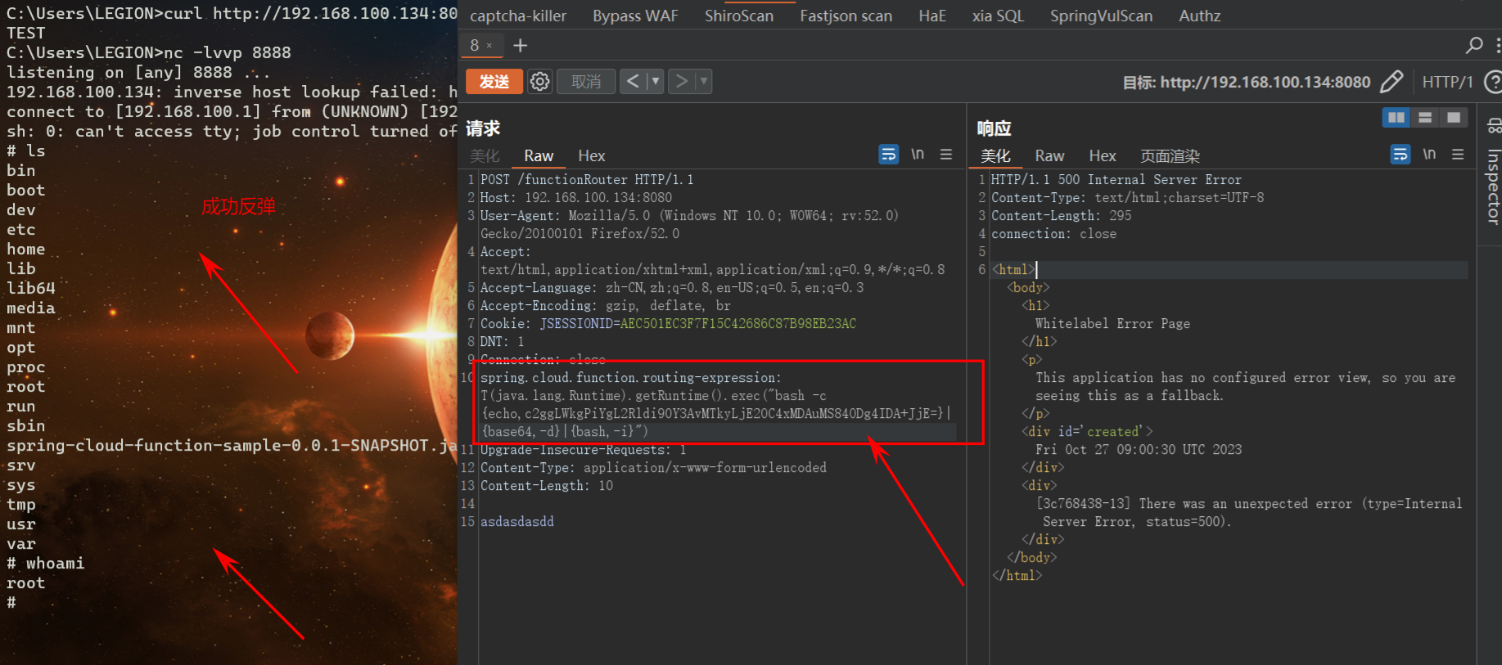Switch response view to 美化 tab
The image size is (1502, 665).
click(996, 155)
